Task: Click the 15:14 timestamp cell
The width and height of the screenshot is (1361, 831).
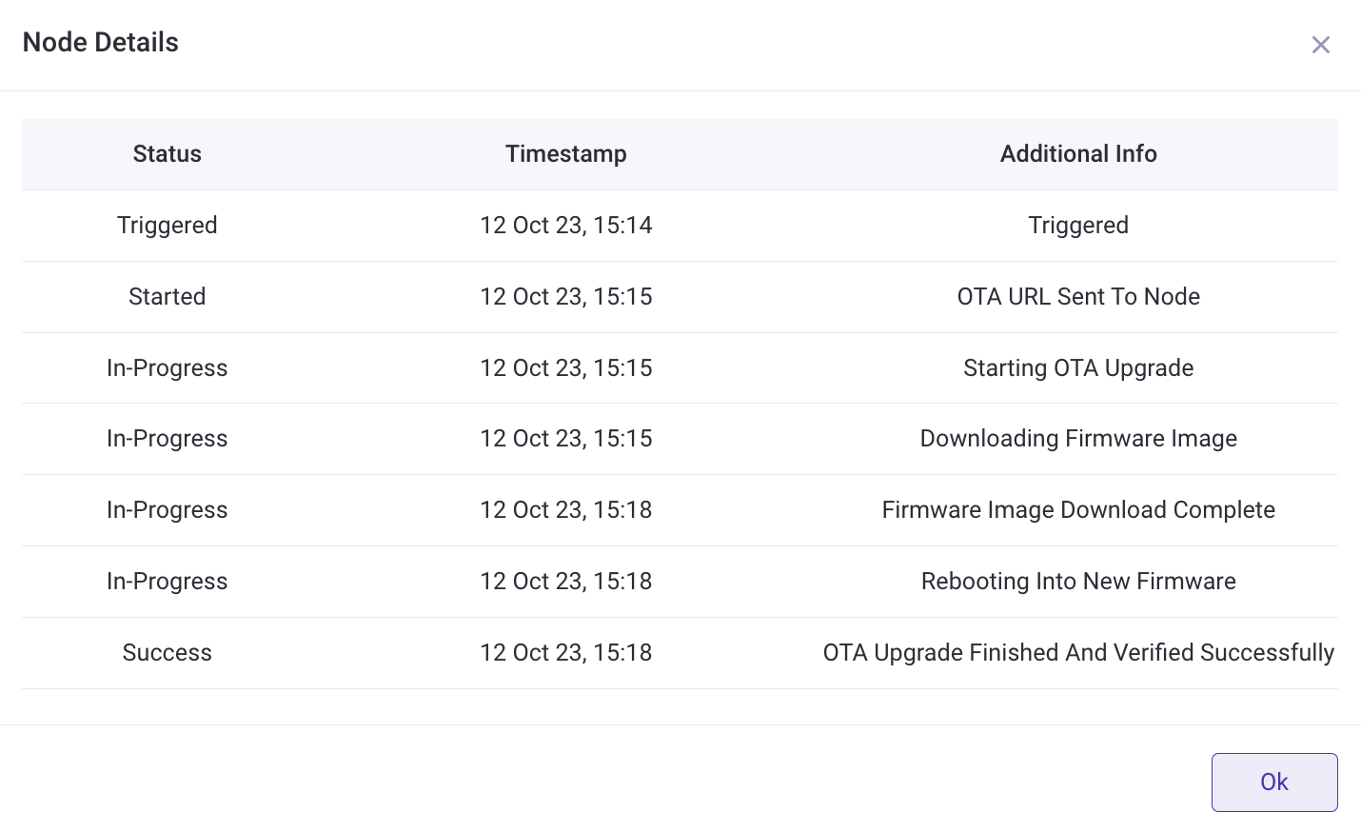Action: tap(566, 226)
